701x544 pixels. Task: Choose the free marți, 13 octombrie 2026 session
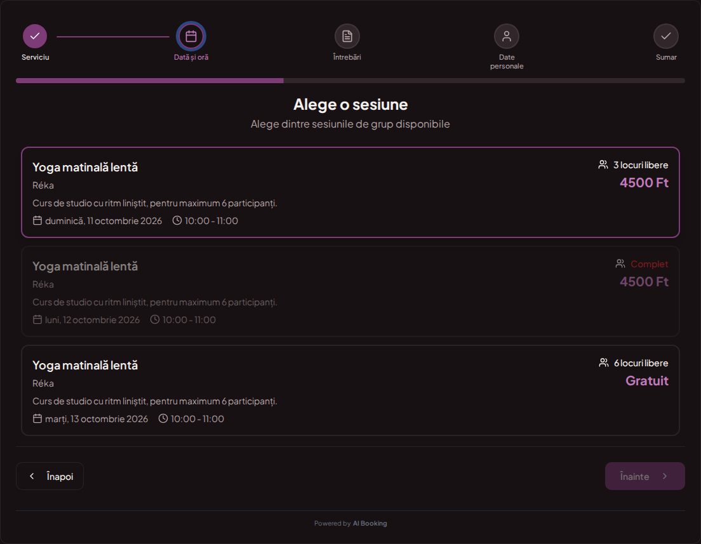[350, 390]
